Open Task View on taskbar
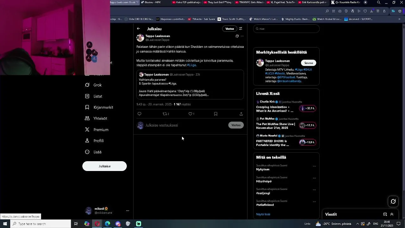 (76, 224)
